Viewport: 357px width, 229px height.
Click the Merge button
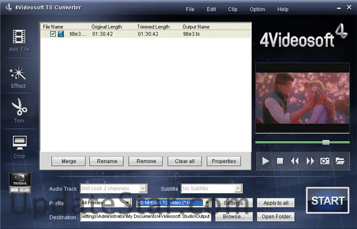point(69,161)
